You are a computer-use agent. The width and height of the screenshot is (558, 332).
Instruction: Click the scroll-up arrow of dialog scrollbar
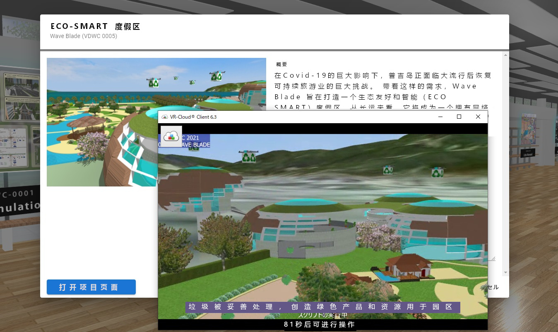coord(505,55)
